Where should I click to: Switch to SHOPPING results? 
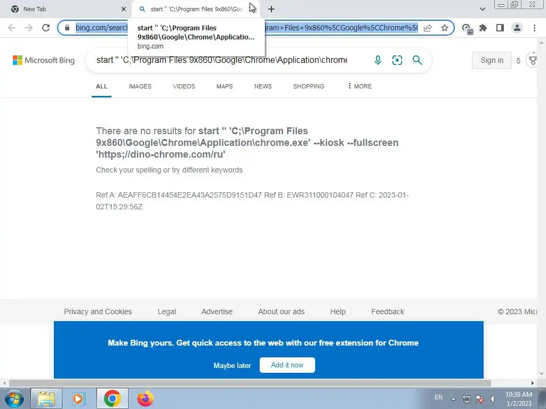[309, 86]
